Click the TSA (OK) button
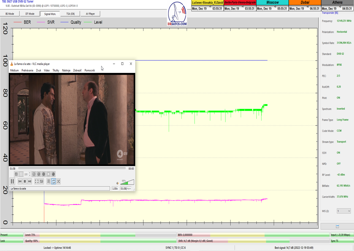Image resolution: width=354 pixels, height=251 pixels. [x=71, y=14]
